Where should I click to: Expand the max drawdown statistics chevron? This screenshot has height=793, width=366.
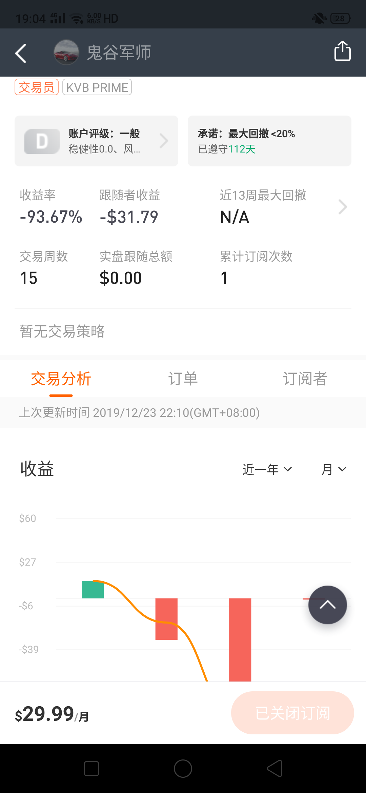pyautogui.click(x=343, y=207)
